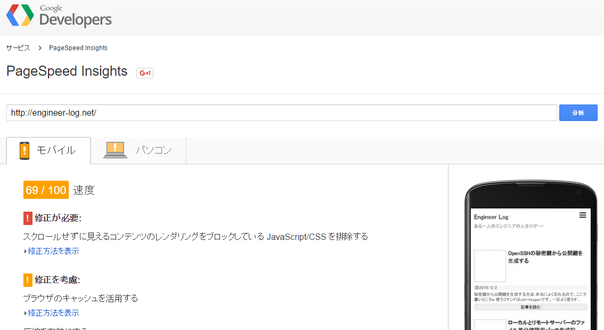
Task: Click the PageSpeed Insights page heading
Action: pyautogui.click(x=67, y=71)
